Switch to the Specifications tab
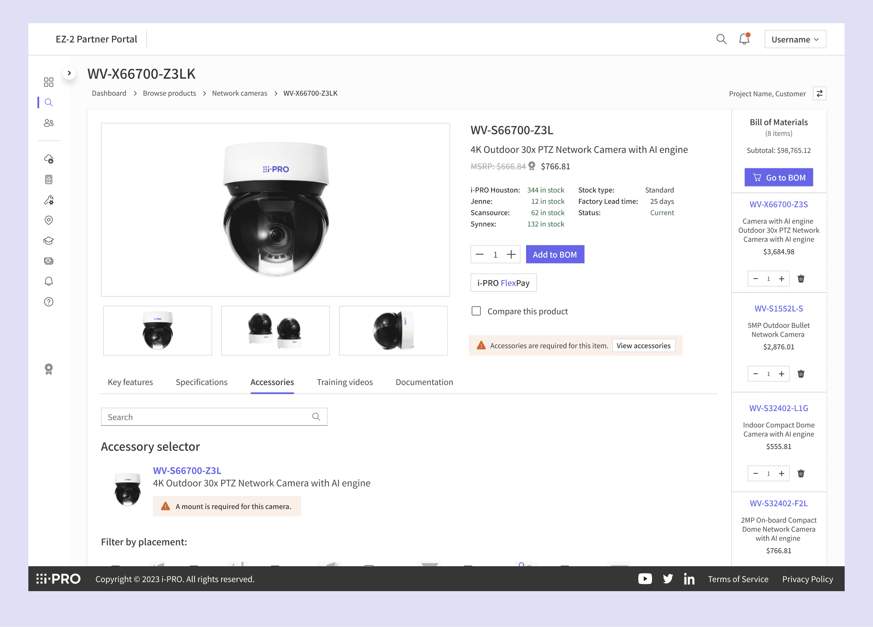 pyautogui.click(x=201, y=382)
